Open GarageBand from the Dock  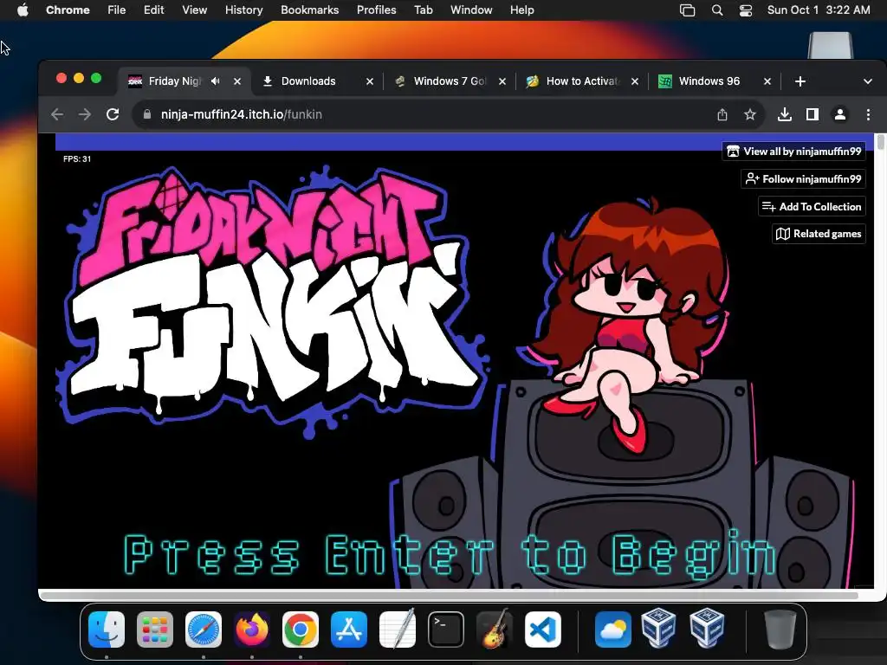(x=495, y=629)
